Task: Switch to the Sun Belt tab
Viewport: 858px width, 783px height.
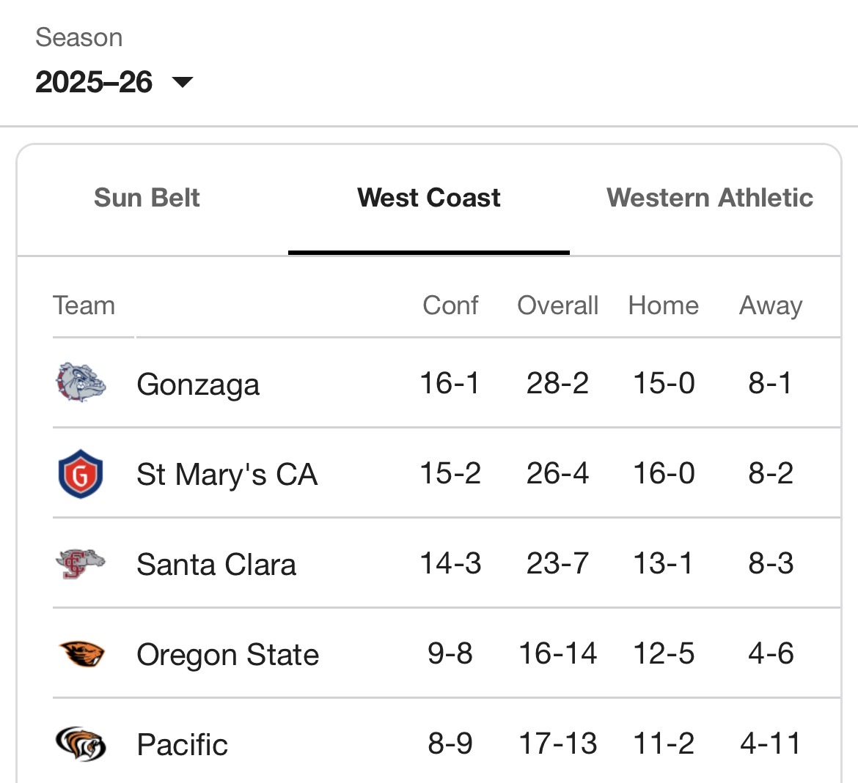Action: click(x=147, y=198)
